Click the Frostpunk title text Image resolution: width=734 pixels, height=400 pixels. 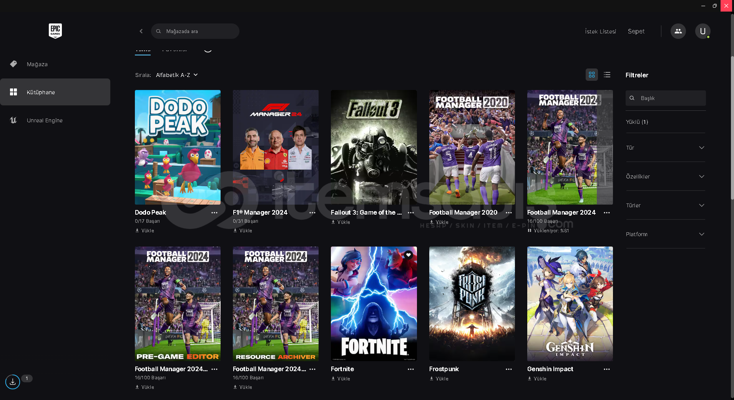click(444, 369)
